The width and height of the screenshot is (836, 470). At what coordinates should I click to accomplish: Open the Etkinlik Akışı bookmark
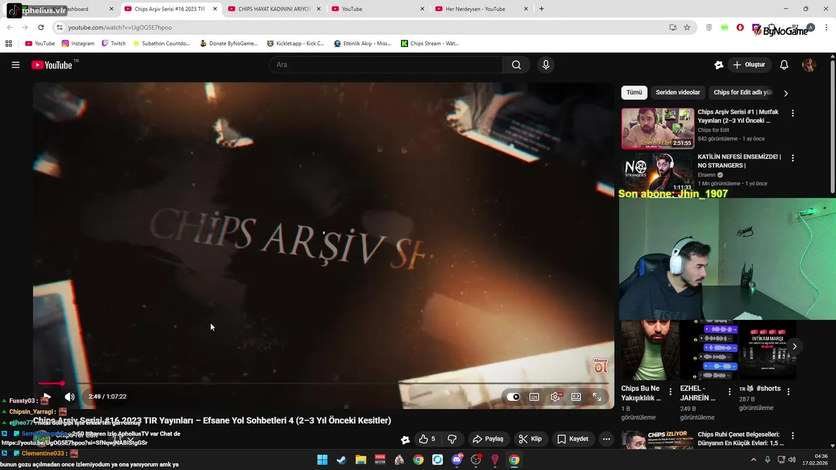362,44
